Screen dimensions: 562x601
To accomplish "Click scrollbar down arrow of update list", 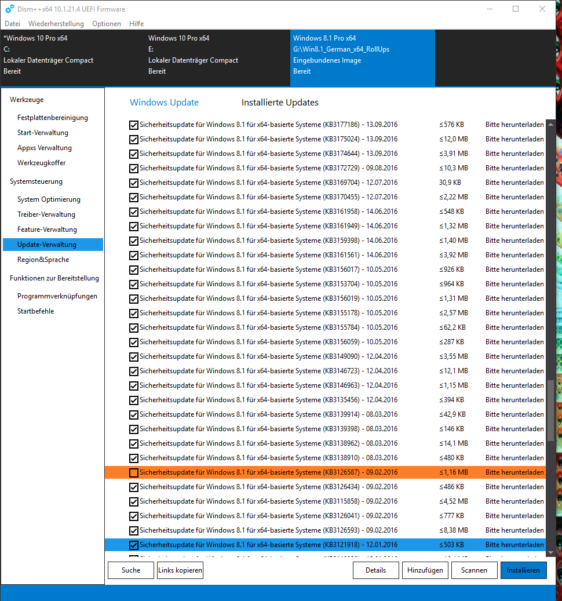I will (x=550, y=552).
